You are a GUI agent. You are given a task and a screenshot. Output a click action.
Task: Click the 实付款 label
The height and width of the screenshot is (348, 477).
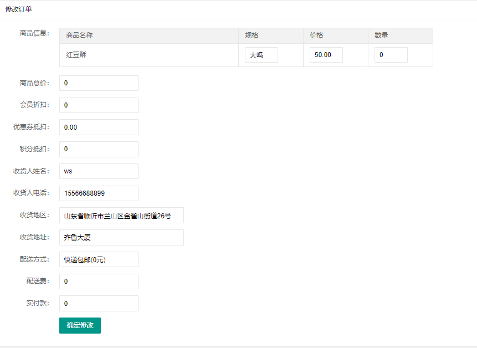(x=38, y=303)
